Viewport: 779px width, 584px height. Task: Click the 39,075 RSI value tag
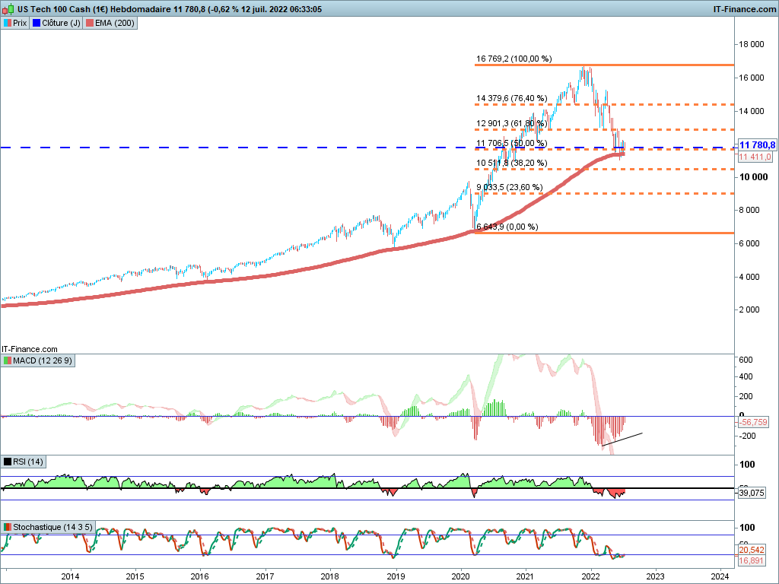pyautogui.click(x=752, y=493)
